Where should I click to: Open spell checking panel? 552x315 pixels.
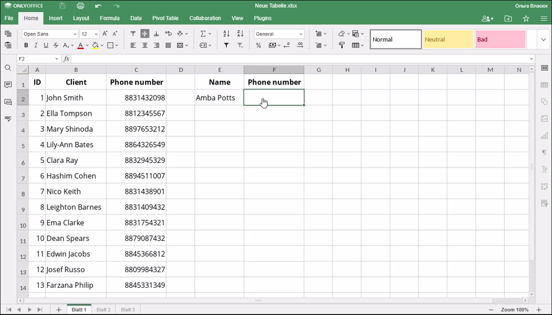point(8,119)
